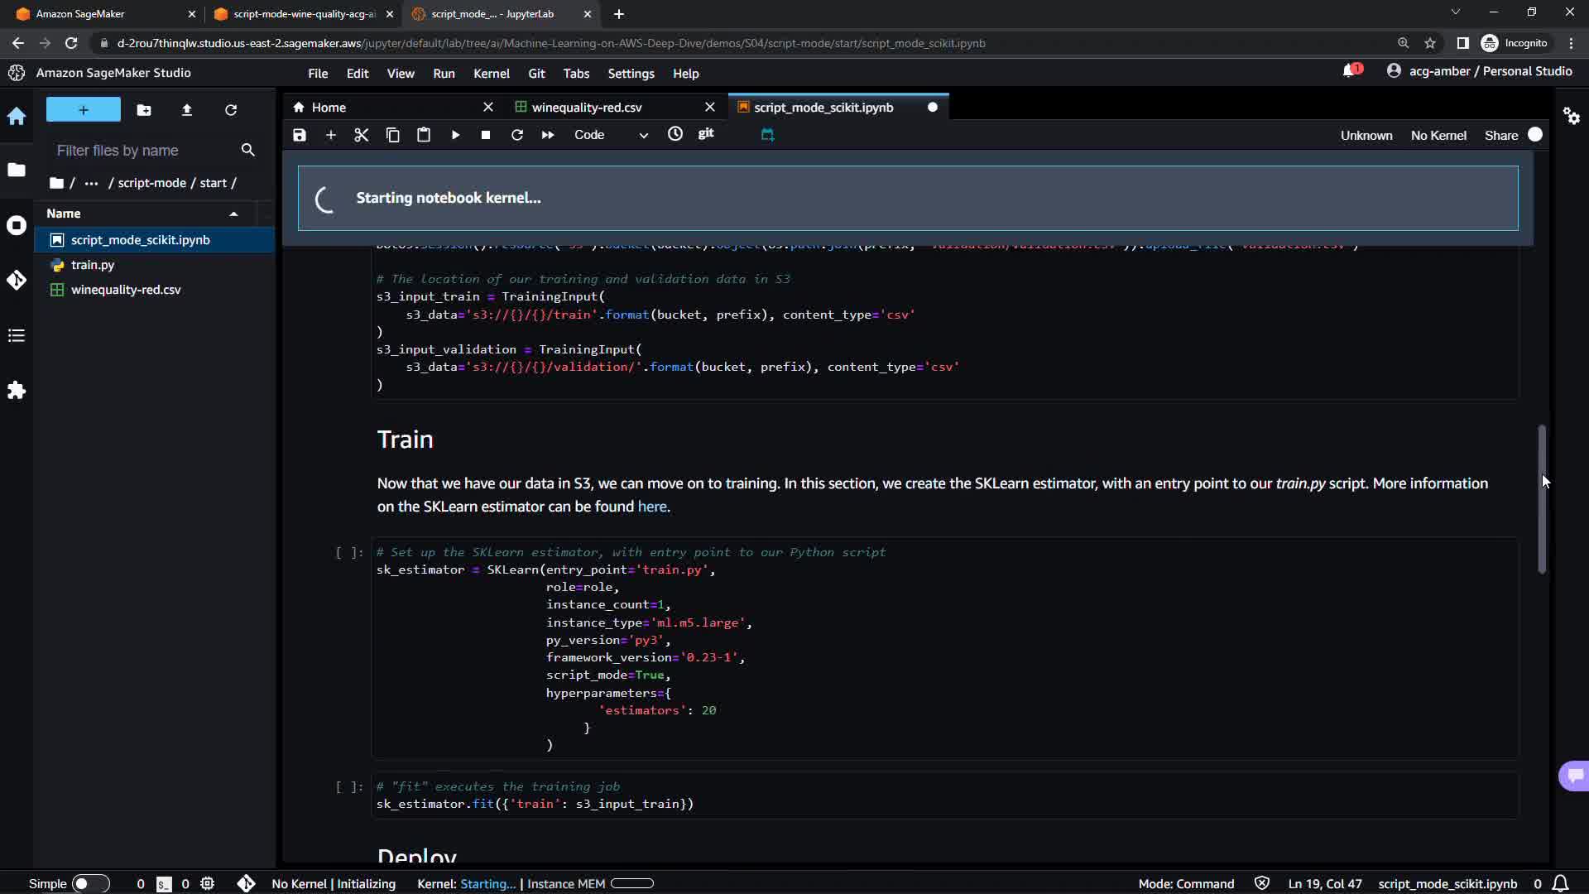Viewport: 1589px width, 894px height.
Task: Upload files with the up-arrow icon
Action: click(187, 110)
